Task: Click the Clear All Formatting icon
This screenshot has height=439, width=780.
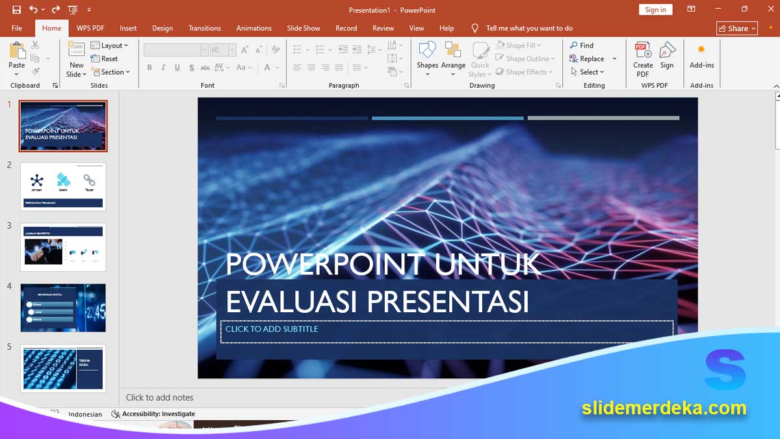Action: [x=276, y=50]
